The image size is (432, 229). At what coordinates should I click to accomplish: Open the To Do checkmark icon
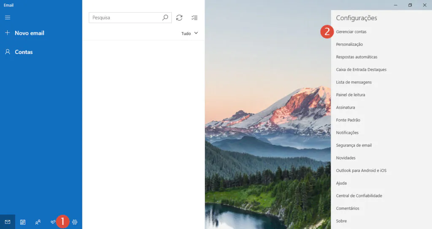[53, 222]
